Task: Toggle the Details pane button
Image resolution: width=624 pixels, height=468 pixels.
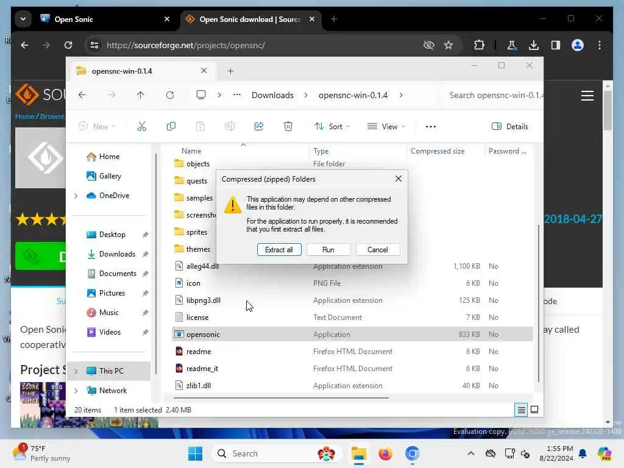Action: 510,127
